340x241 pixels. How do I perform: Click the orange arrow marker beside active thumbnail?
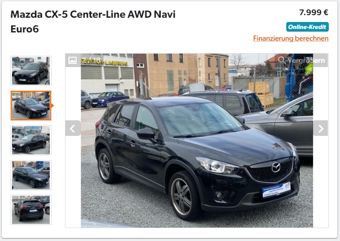[x=52, y=106]
